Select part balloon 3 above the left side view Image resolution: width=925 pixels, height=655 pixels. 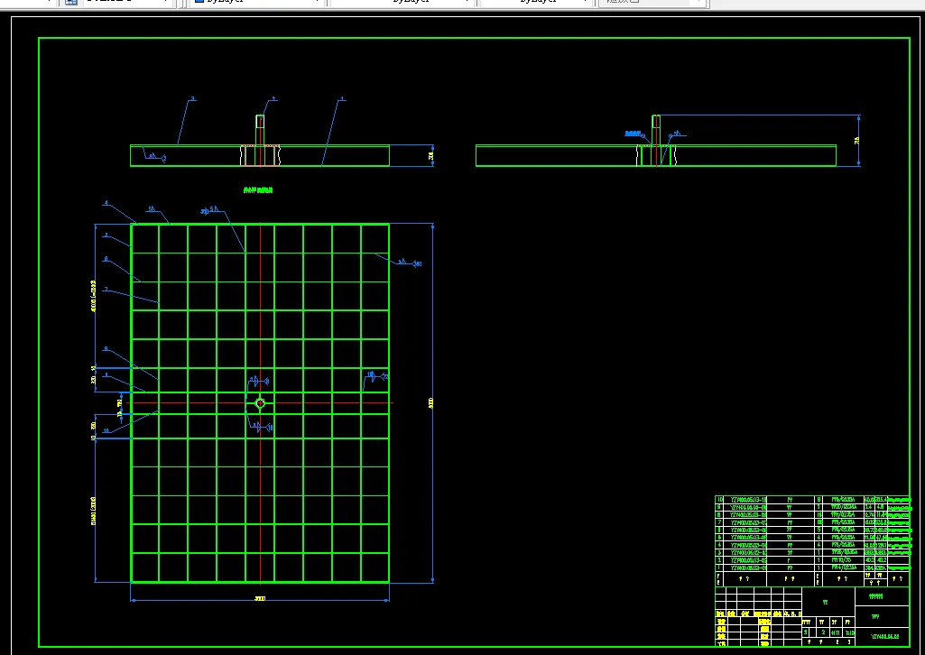pos(193,99)
